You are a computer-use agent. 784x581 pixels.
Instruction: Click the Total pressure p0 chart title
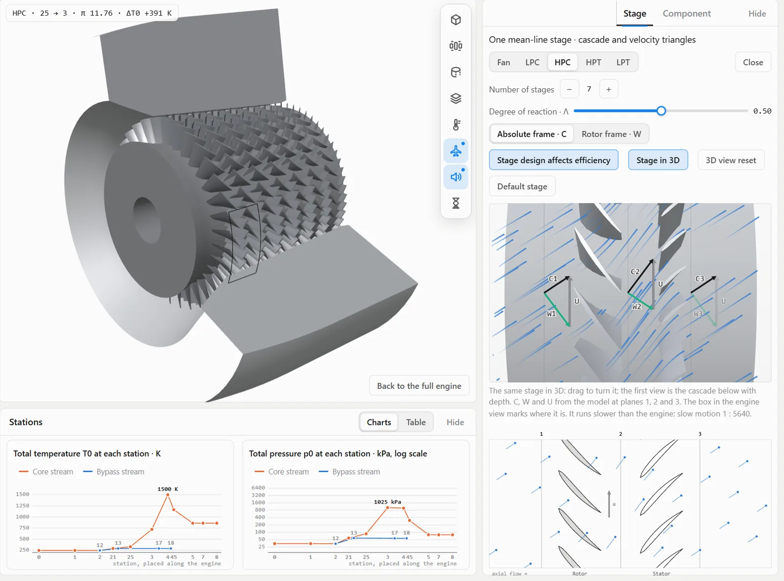click(x=338, y=454)
